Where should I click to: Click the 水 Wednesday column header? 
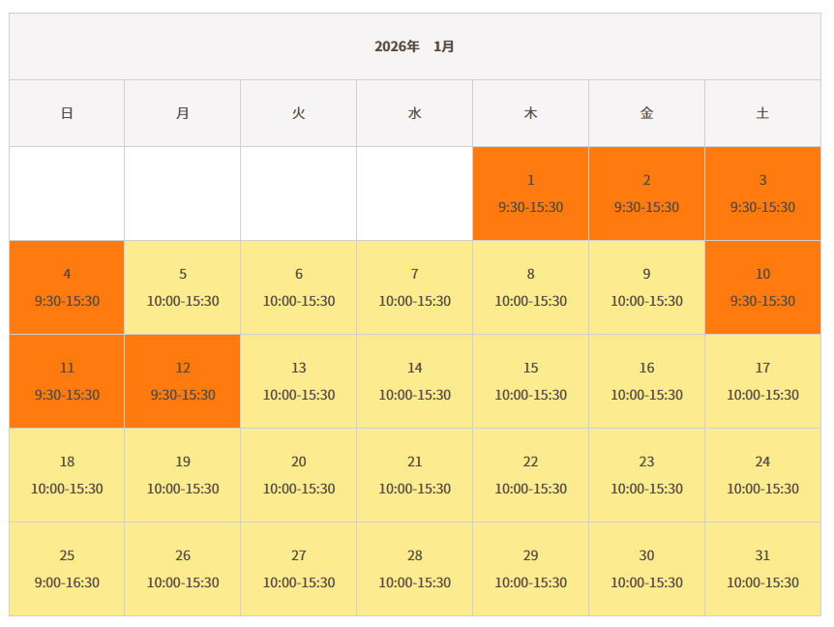[414, 113]
